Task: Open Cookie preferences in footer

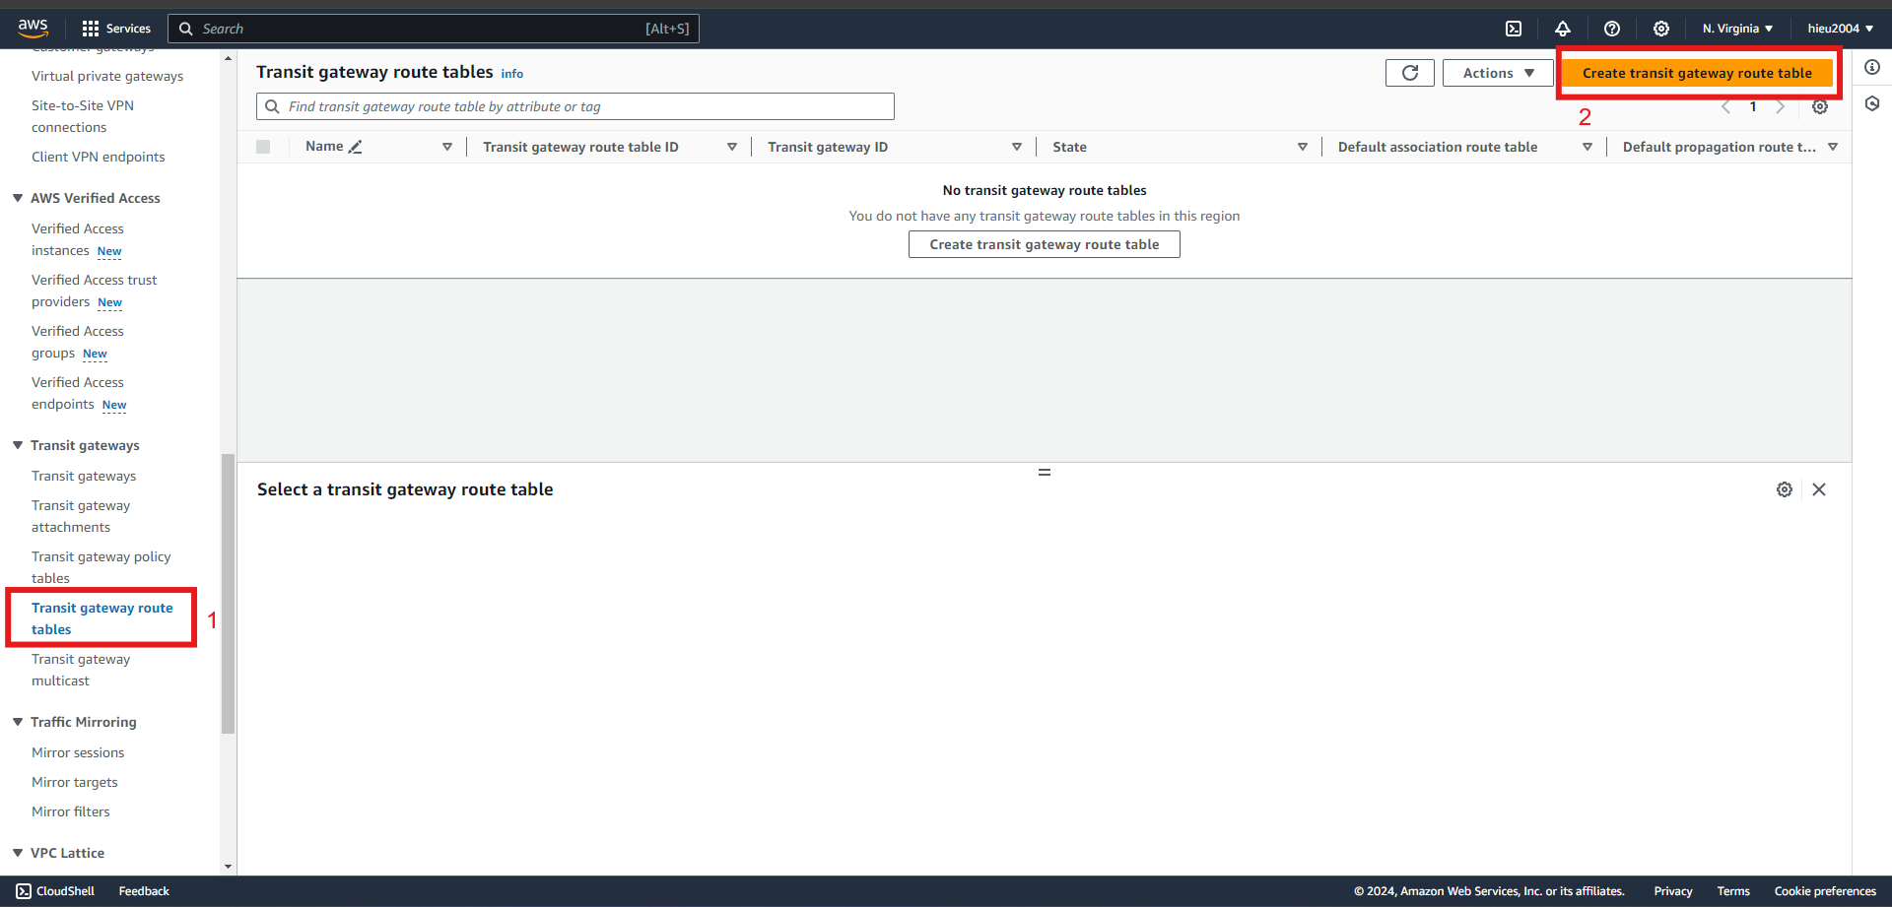Action: [1825, 891]
